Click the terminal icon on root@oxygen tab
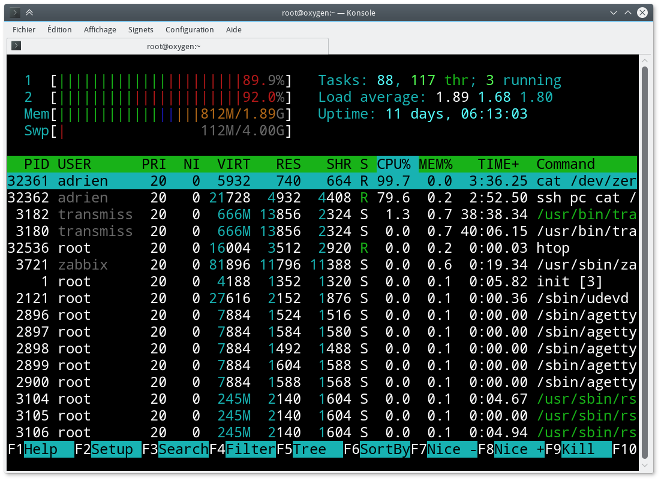This screenshot has height=481, width=661. click(x=16, y=46)
